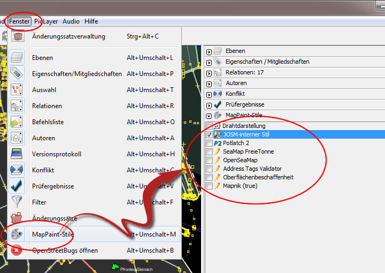Click the Ebenen layers icon in menu
The width and height of the screenshot is (385, 273).
tap(17, 58)
